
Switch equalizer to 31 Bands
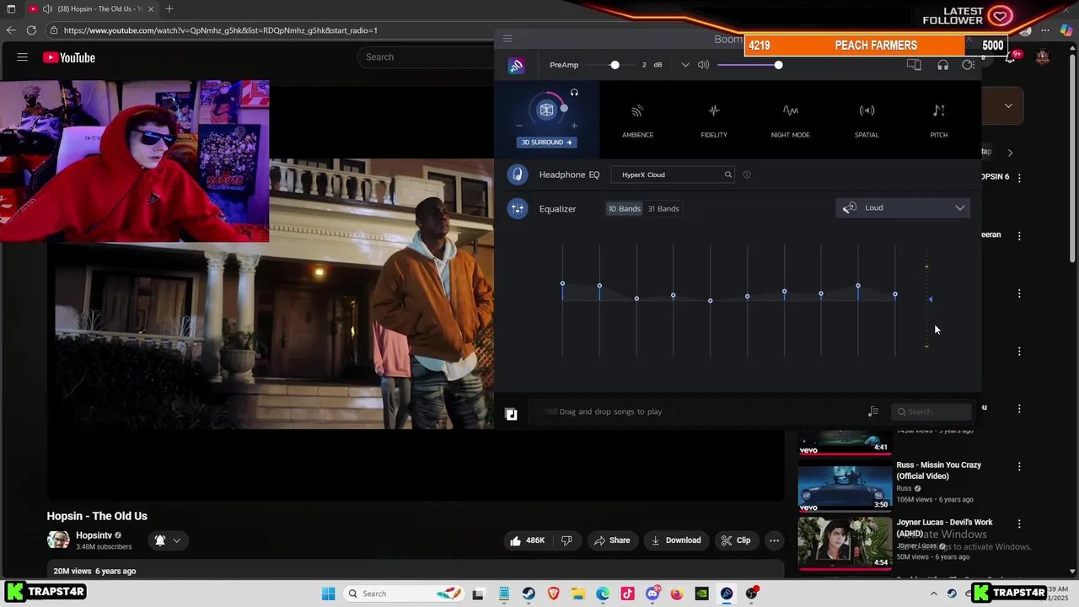pos(663,208)
